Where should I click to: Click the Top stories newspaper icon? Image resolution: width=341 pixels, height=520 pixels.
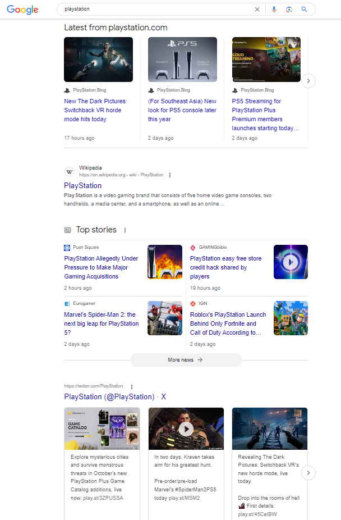coord(67,230)
